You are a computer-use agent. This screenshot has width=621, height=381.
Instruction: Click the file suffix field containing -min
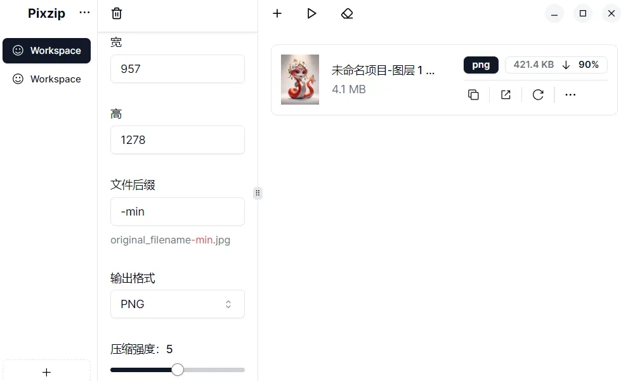(x=178, y=212)
